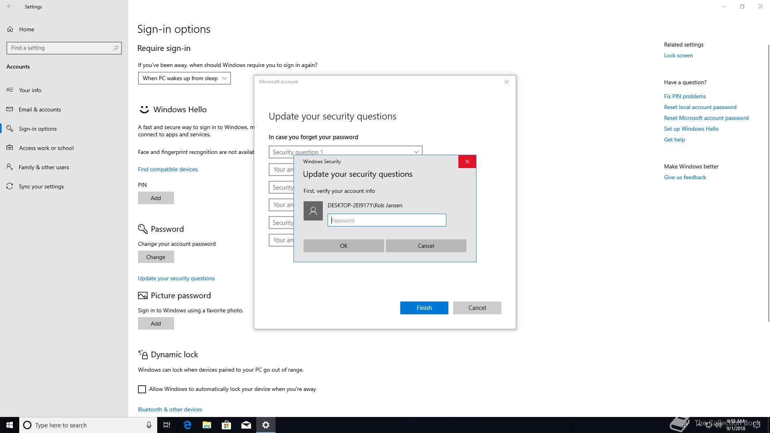
Task: Click Set up Windows Hello link
Action: 691,129
